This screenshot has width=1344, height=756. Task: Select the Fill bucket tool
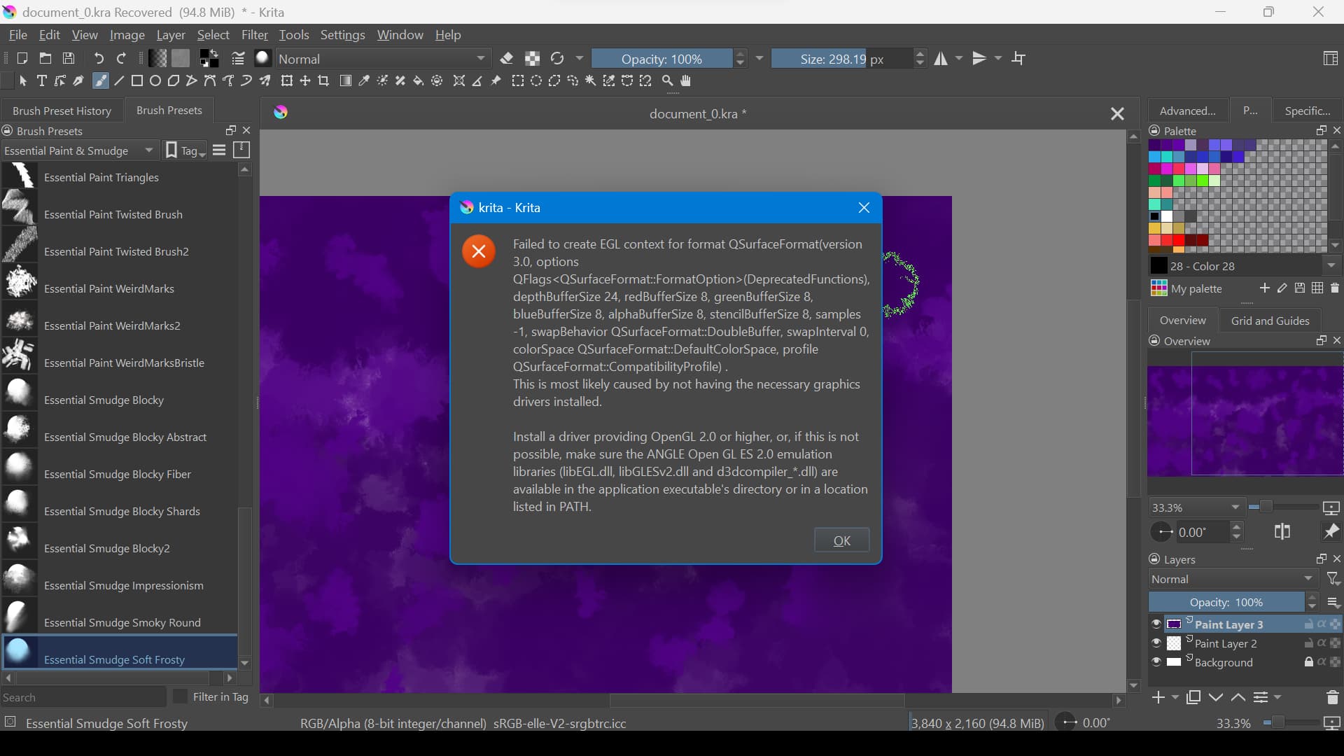click(x=419, y=81)
